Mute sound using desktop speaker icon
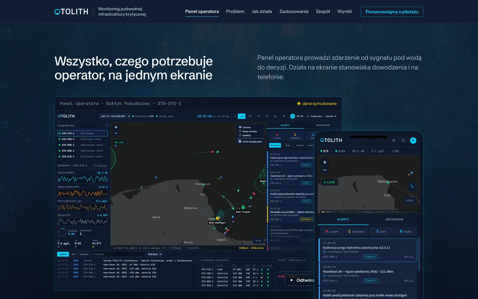 [x=258, y=116]
